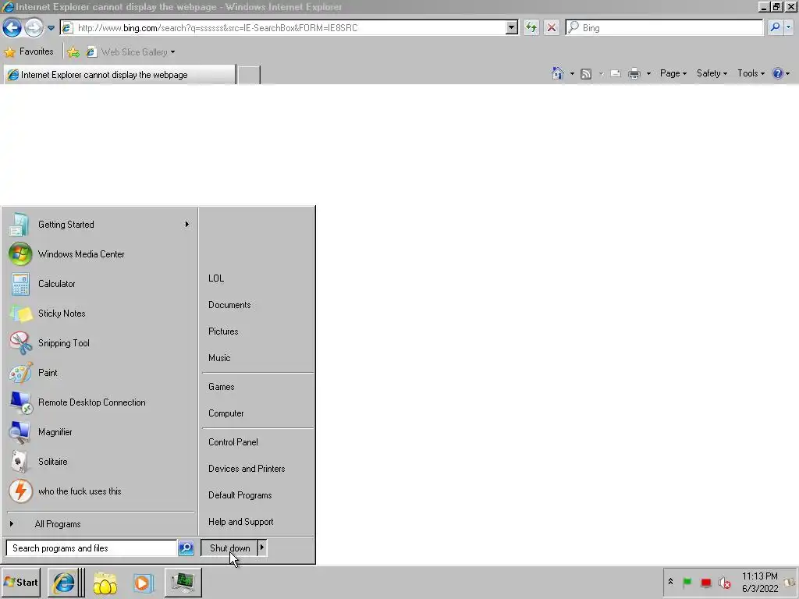Expand the Home button dropdown arrow
This screenshot has width=799, height=599.
click(x=572, y=74)
